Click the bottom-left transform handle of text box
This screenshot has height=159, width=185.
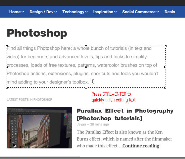pyautogui.click(x=7, y=87)
